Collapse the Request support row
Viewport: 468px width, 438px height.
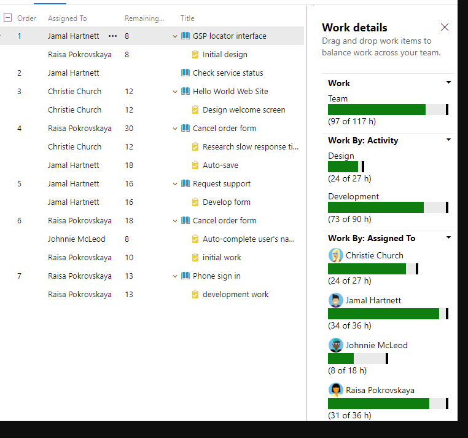coord(175,184)
